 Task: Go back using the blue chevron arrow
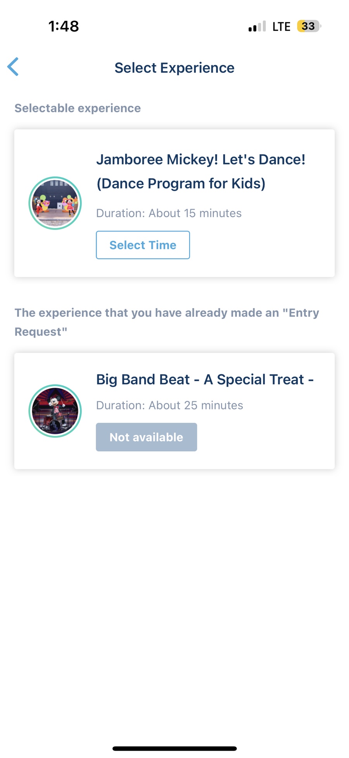coord(13,66)
